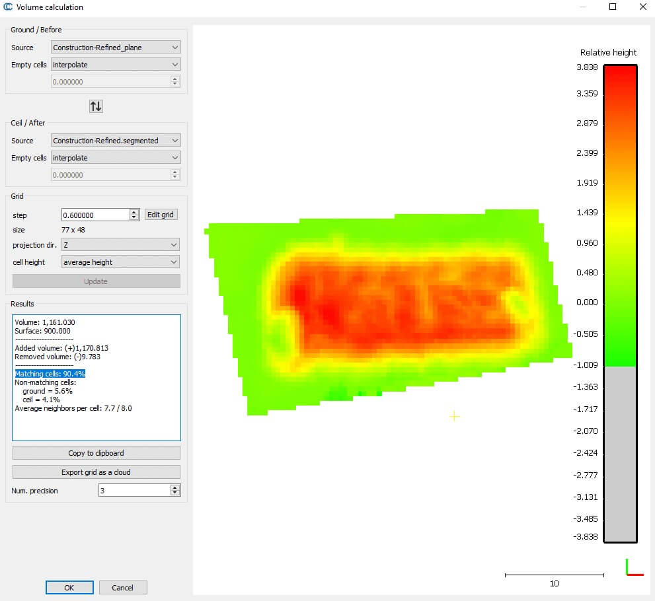This screenshot has height=601, width=655.
Task: Expand Ground empty cells interpolate dropdown
Action: [x=116, y=65]
